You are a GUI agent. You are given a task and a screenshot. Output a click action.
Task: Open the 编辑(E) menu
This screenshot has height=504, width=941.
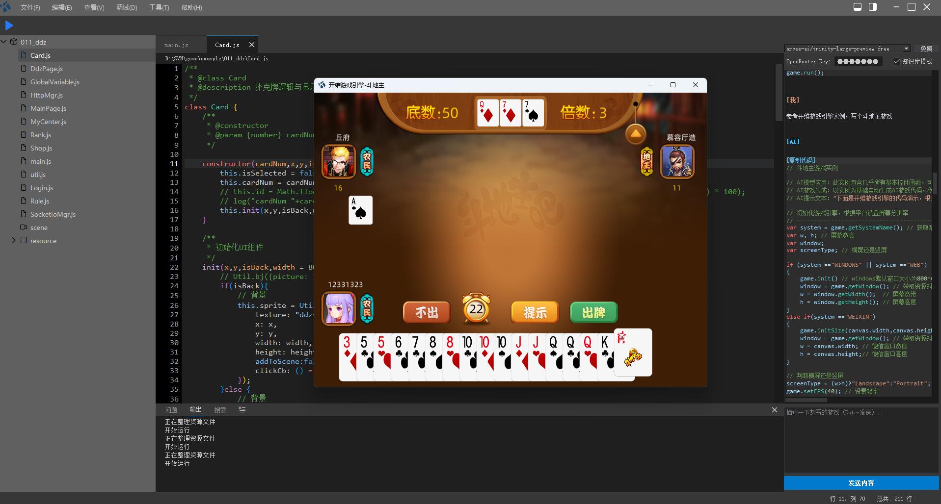click(x=62, y=7)
